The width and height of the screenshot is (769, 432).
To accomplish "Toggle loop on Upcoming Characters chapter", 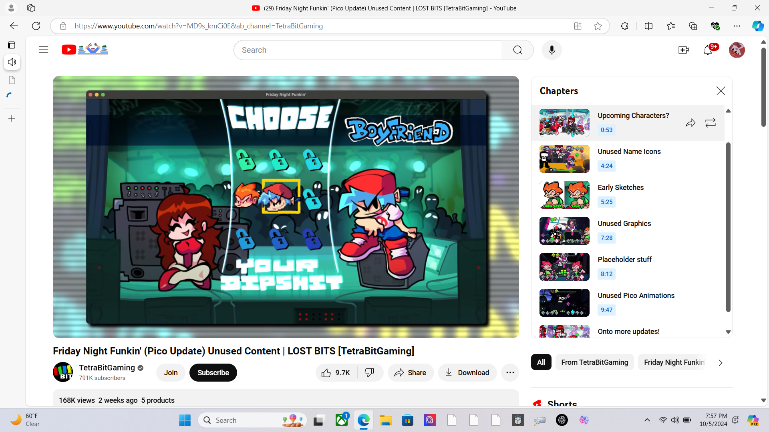I will click(x=711, y=123).
